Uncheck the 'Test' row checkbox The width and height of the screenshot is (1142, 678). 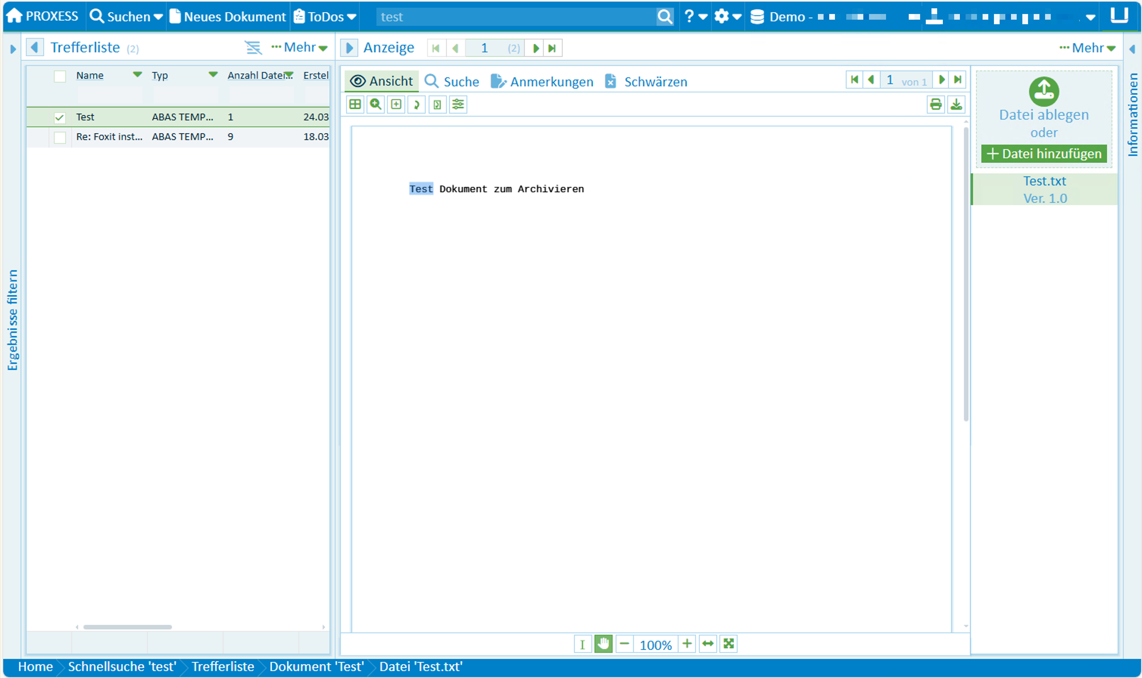click(x=59, y=117)
